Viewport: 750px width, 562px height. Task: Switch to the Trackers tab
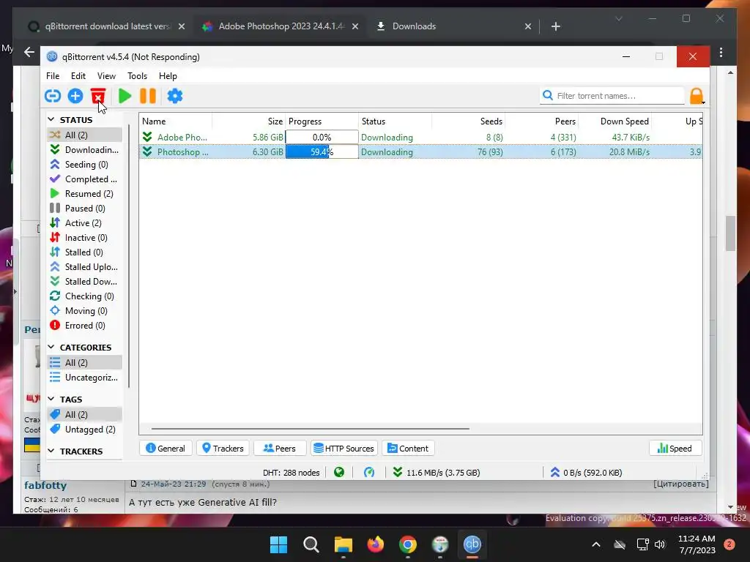point(223,449)
